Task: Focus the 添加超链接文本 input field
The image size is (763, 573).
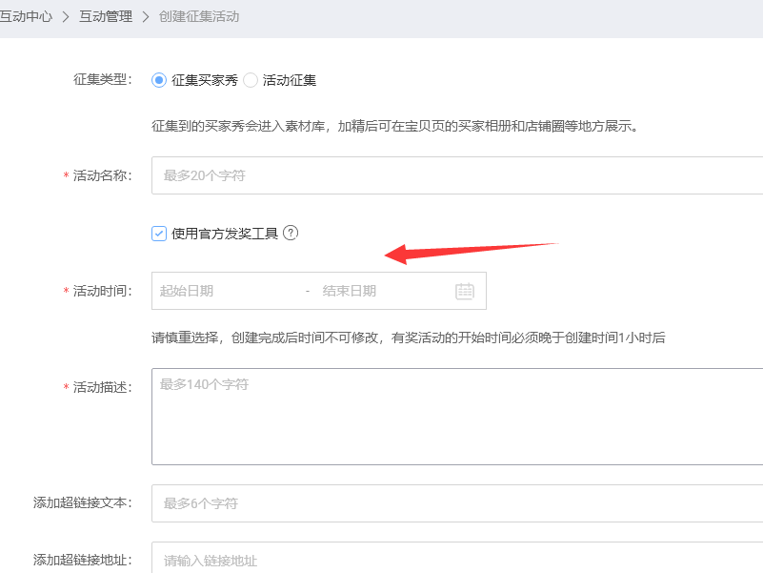Action: tap(457, 503)
